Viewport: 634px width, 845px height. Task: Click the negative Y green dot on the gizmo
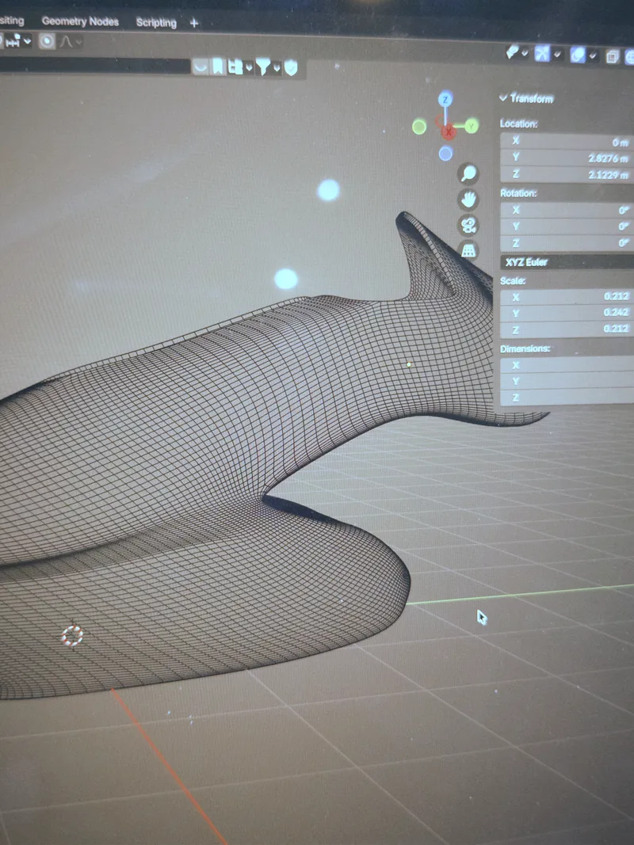click(x=419, y=128)
